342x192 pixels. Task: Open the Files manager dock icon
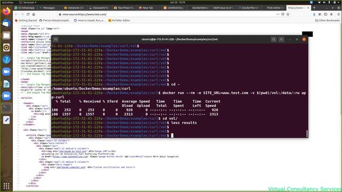(6, 36)
